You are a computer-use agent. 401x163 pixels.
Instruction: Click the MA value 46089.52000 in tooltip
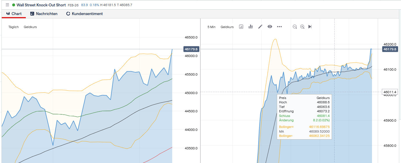319,131
